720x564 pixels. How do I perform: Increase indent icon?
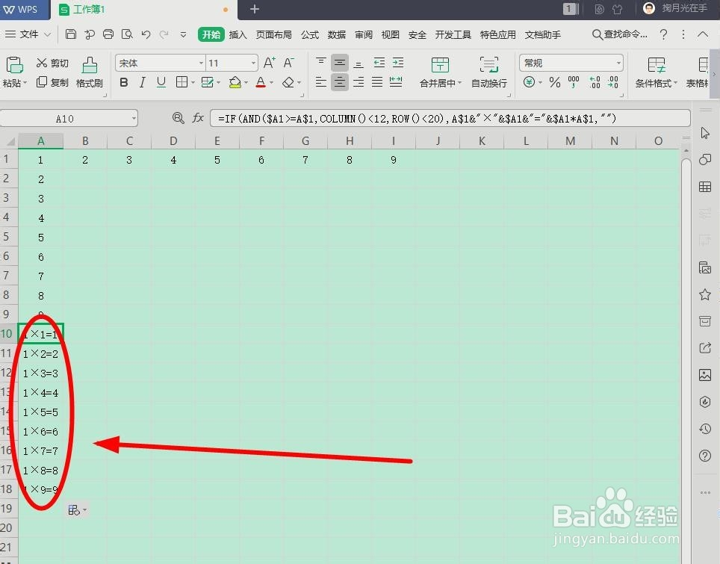[398, 63]
